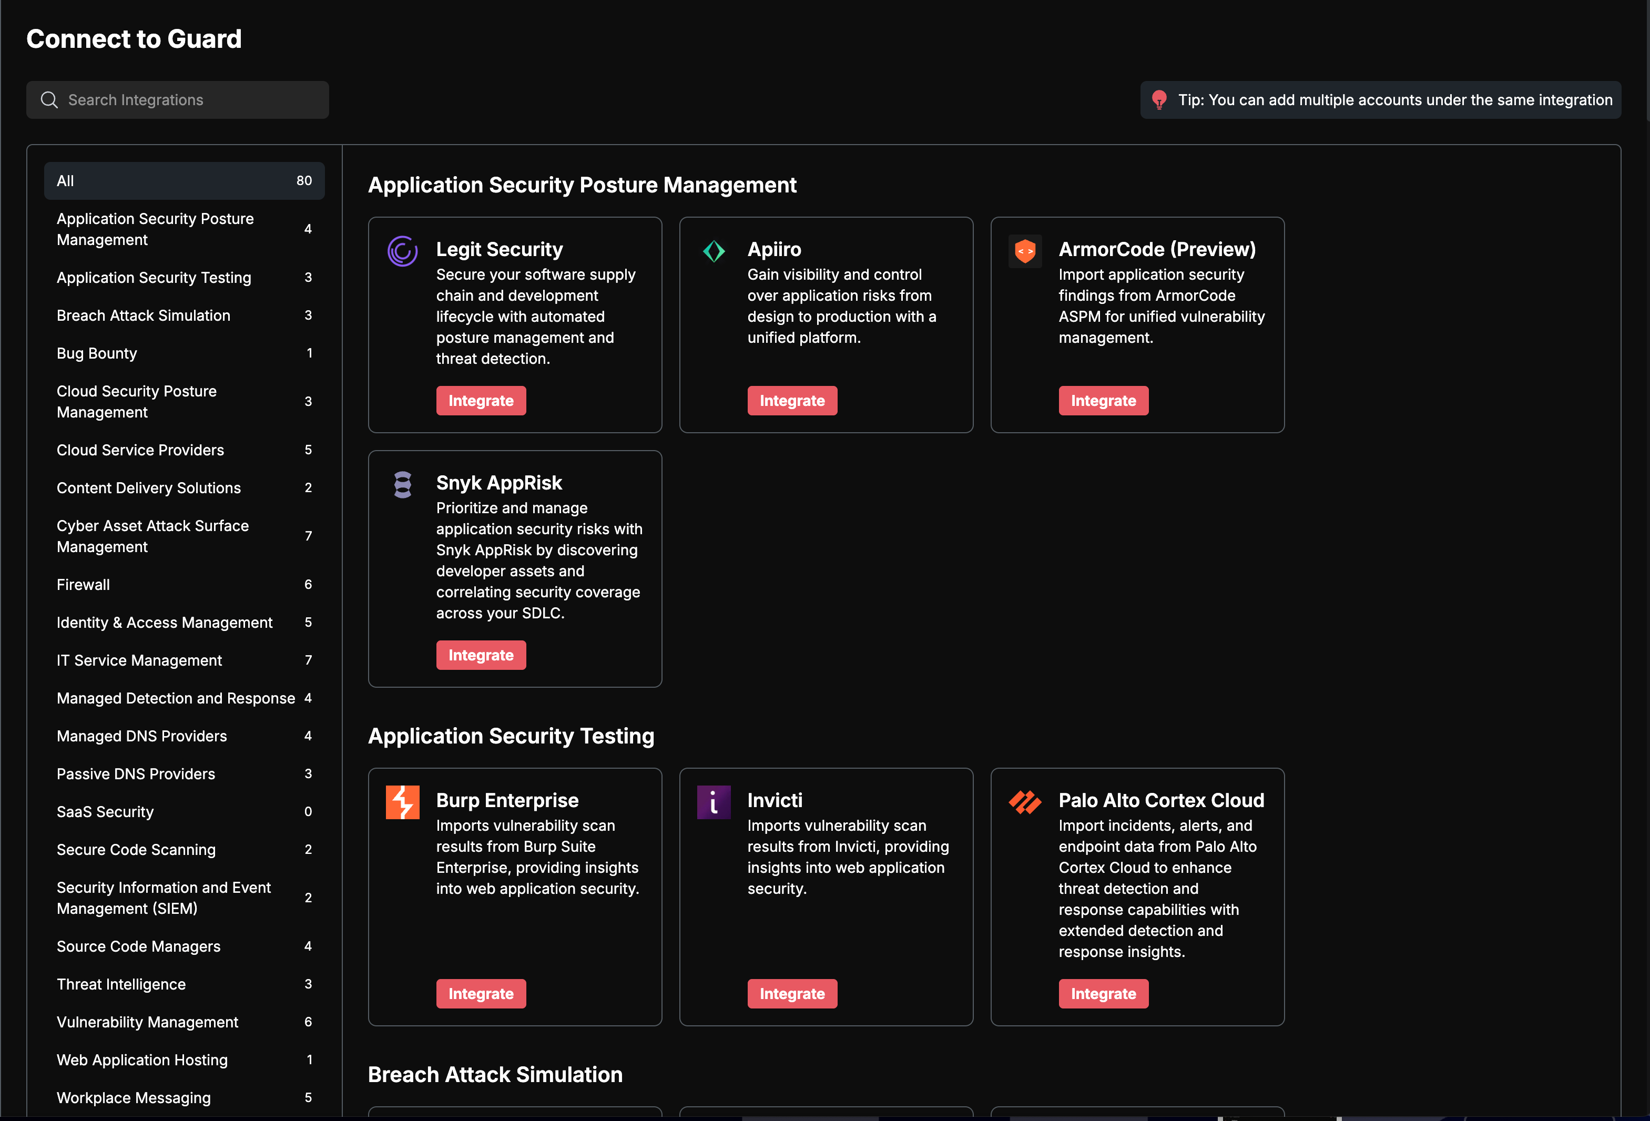
Task: Click the Apiiro card title
Action: [774, 249]
